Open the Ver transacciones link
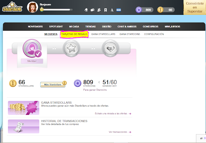This screenshot has height=143, width=206. click(x=120, y=132)
